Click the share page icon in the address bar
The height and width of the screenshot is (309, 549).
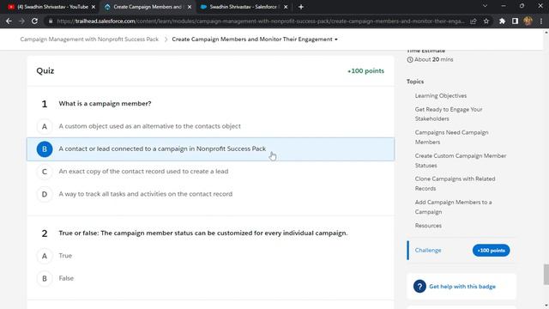coord(474,21)
